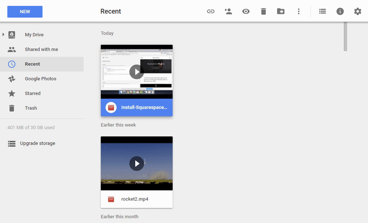Open Google Photos section
This screenshot has width=368, height=223.
[42, 78]
